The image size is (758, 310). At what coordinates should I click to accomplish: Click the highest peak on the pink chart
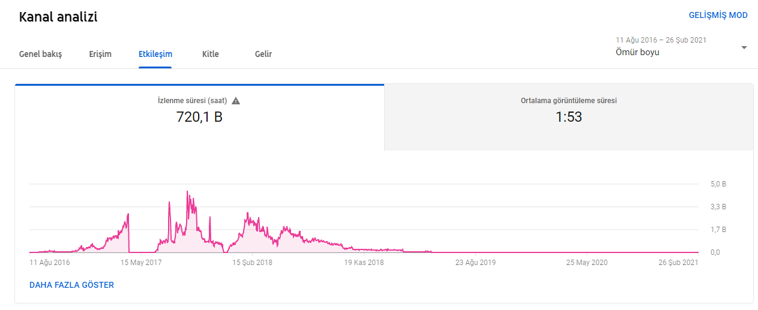click(187, 192)
